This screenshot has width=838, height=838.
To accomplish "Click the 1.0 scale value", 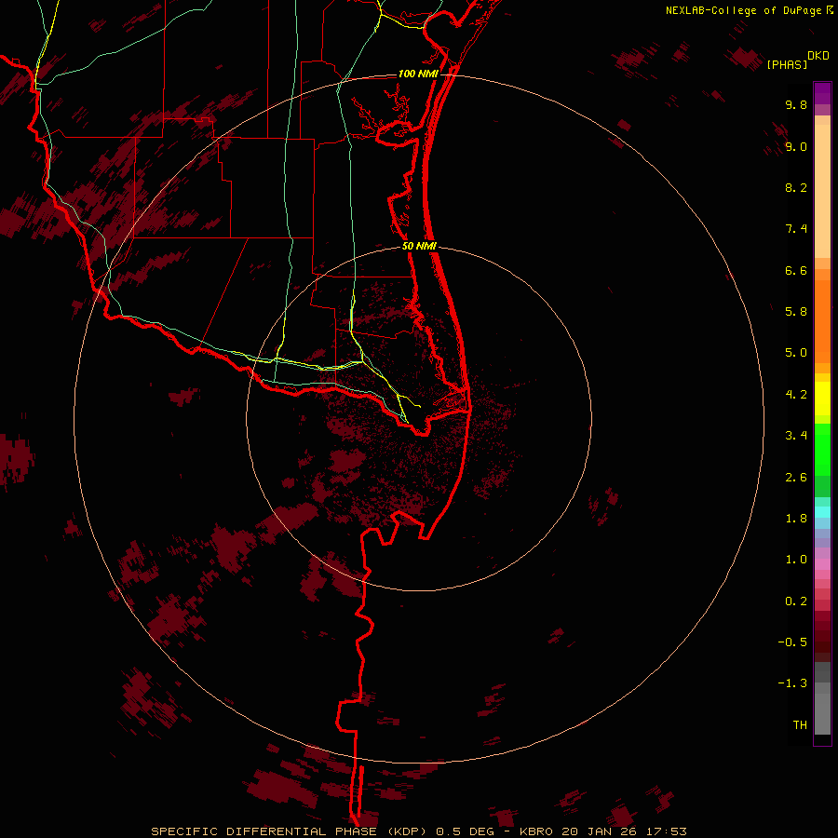I will (796, 560).
